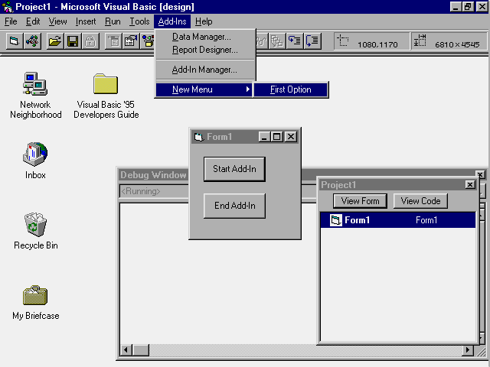Select Report Designer menu item
Image resolution: width=490 pixels, height=367 pixels.
[204, 50]
